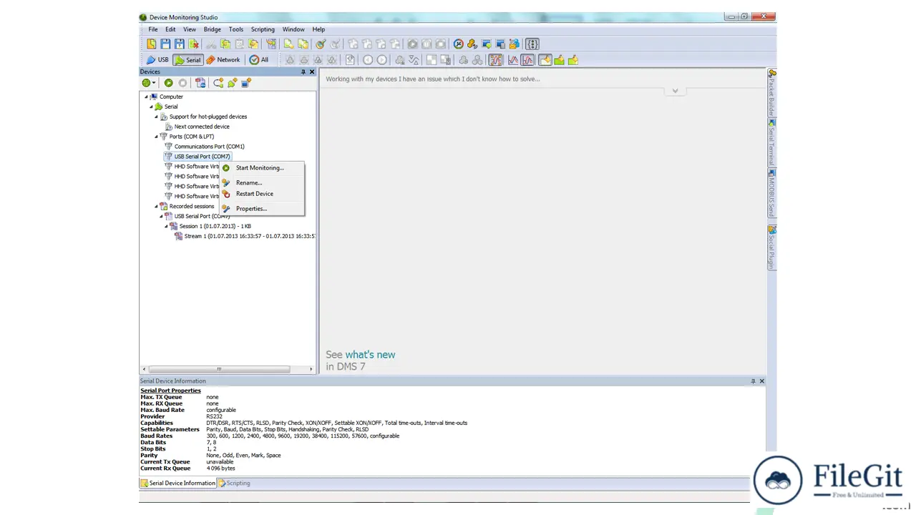Toggle the All devices filter
This screenshot has width=916, height=515.
259,60
